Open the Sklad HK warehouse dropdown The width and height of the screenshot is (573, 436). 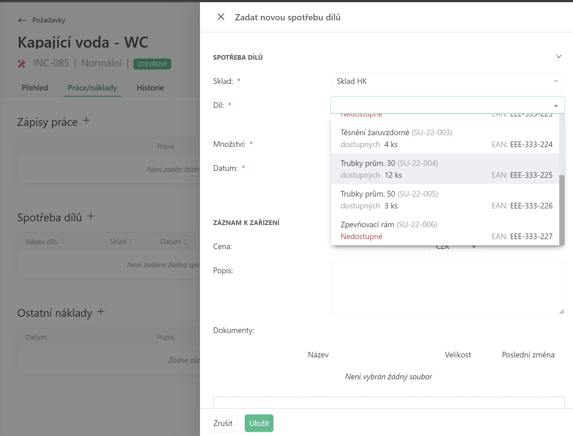coord(447,81)
